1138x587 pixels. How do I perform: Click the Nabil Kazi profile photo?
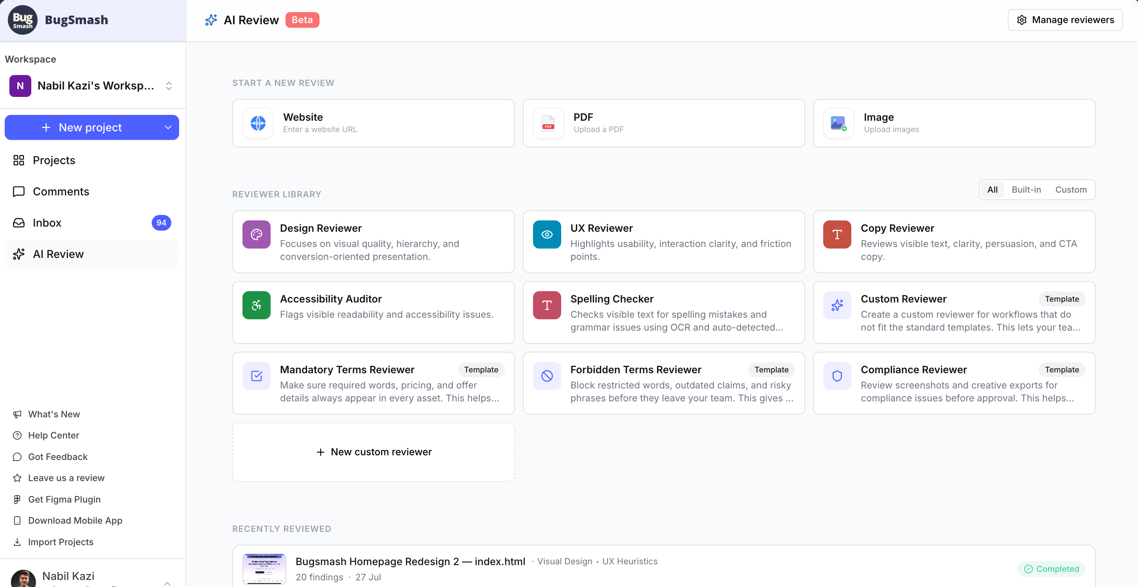[23, 579]
